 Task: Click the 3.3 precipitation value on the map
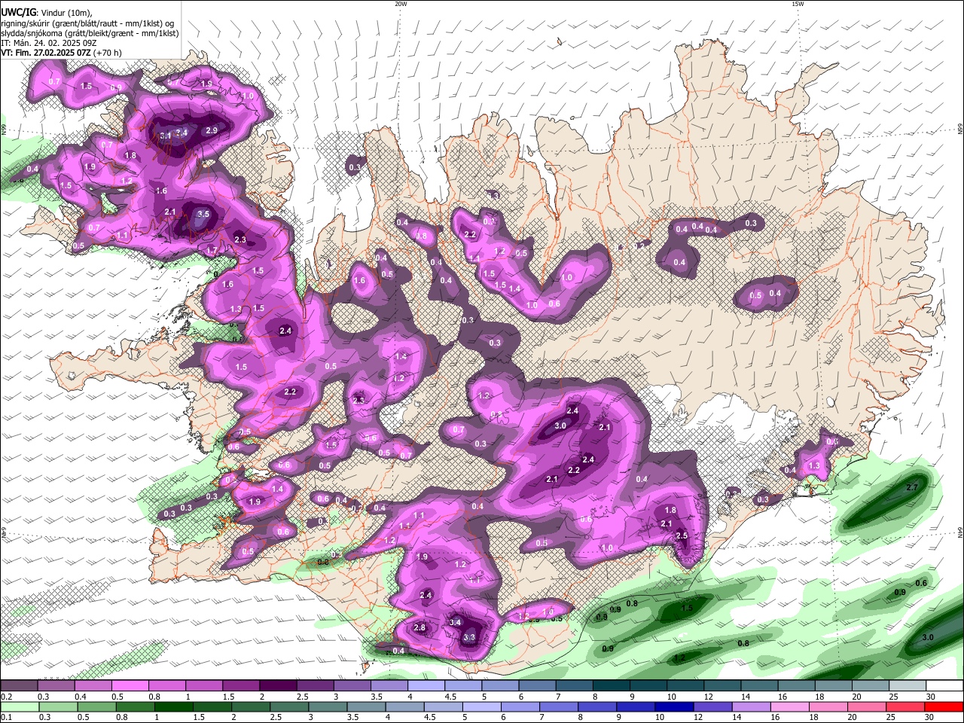(x=468, y=637)
